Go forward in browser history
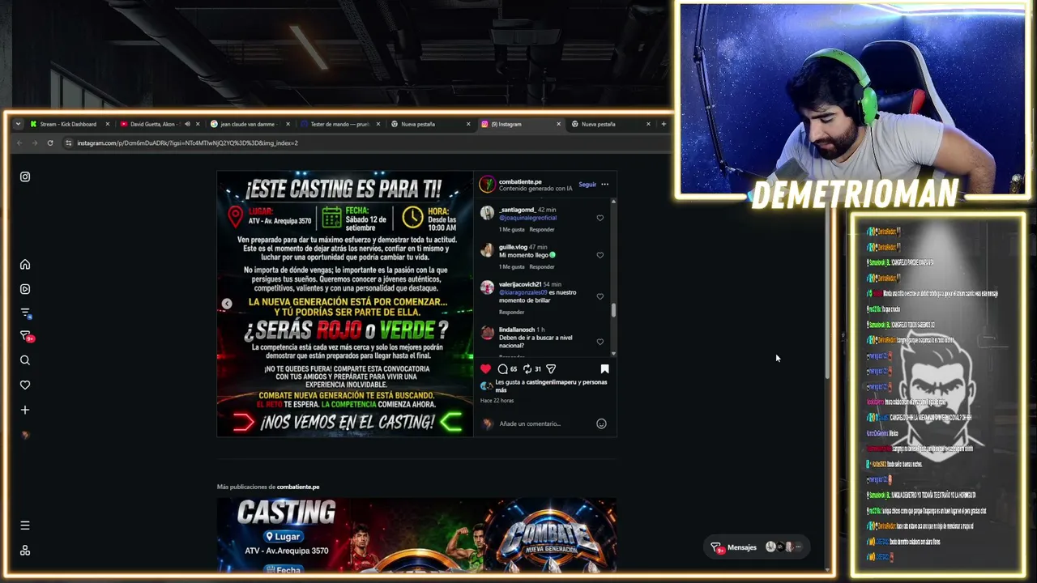Viewport: 1037px width, 583px height. 35,143
